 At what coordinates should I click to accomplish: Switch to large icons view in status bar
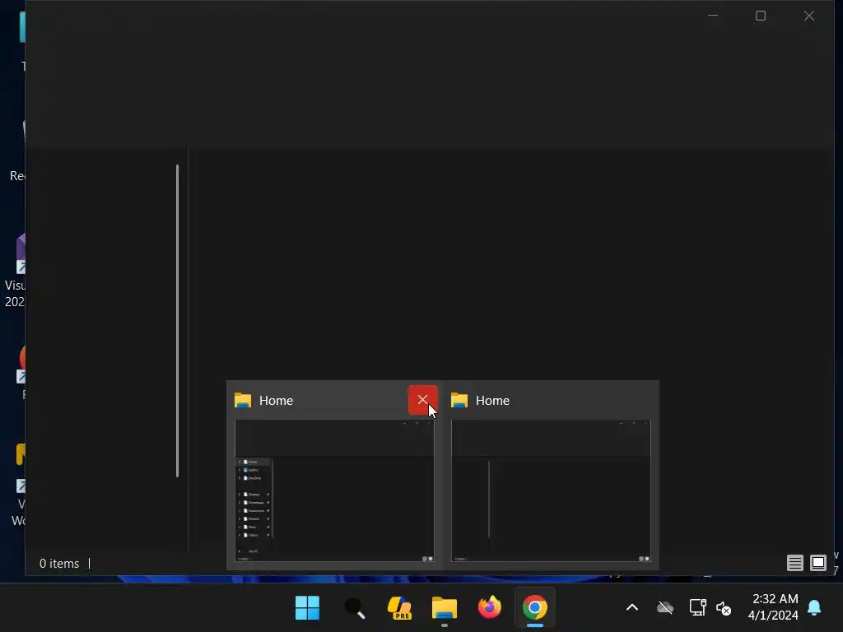click(818, 563)
